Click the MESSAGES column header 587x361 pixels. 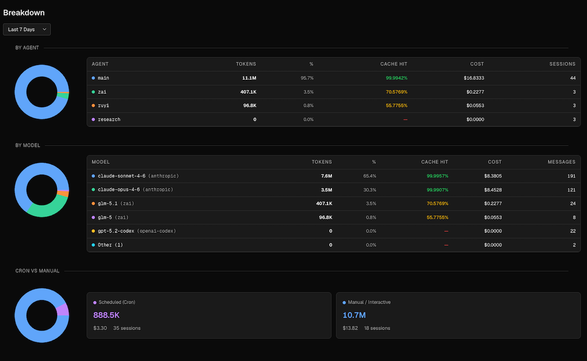click(x=562, y=162)
